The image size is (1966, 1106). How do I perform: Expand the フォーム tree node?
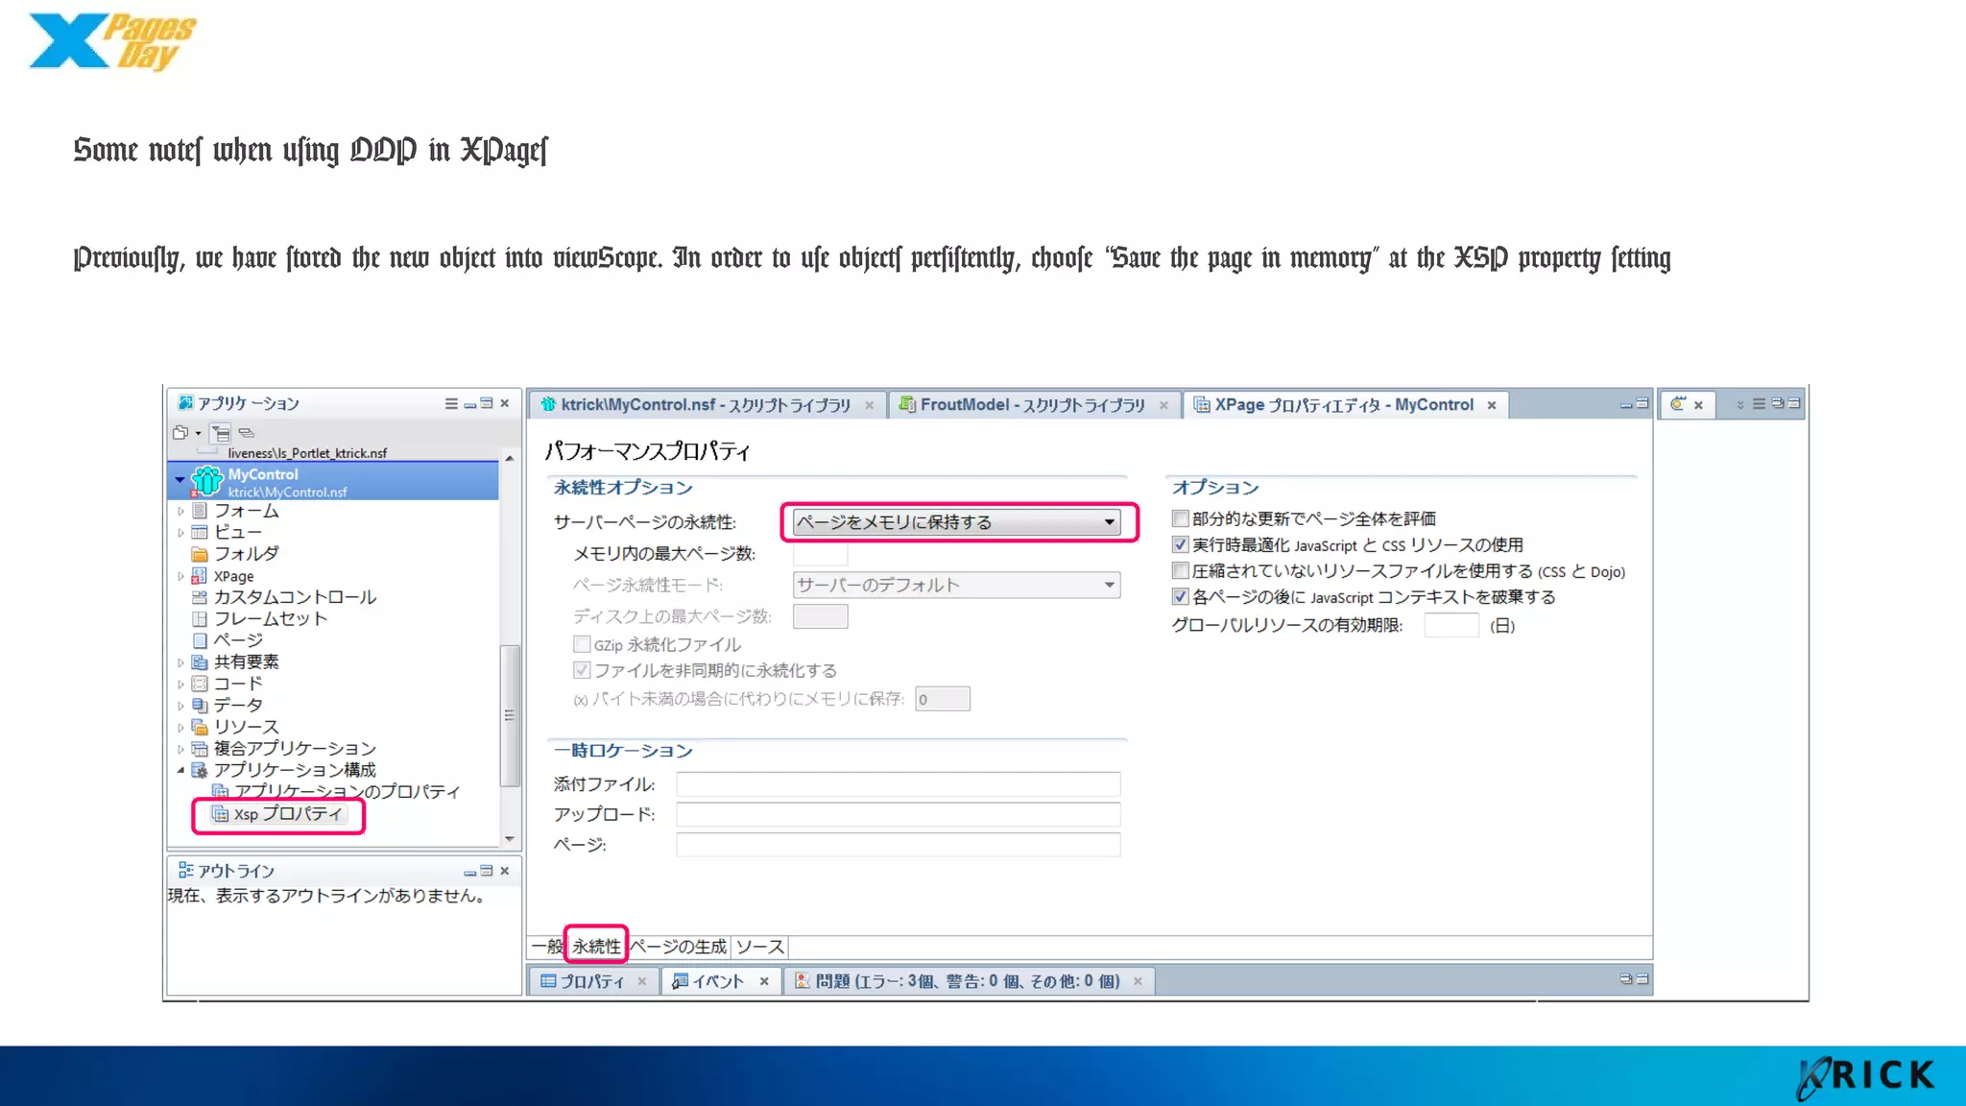180,511
